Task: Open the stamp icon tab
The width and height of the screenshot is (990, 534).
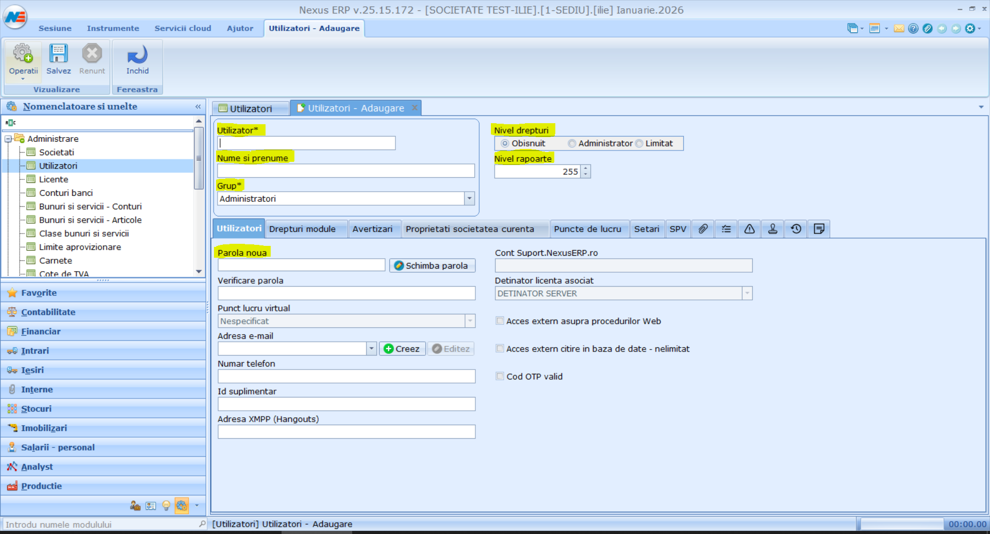Action: click(x=772, y=229)
